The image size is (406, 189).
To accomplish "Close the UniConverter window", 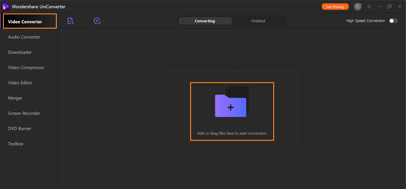I will coord(399,7).
